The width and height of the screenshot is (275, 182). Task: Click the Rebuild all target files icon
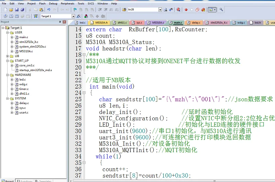point(17,16)
